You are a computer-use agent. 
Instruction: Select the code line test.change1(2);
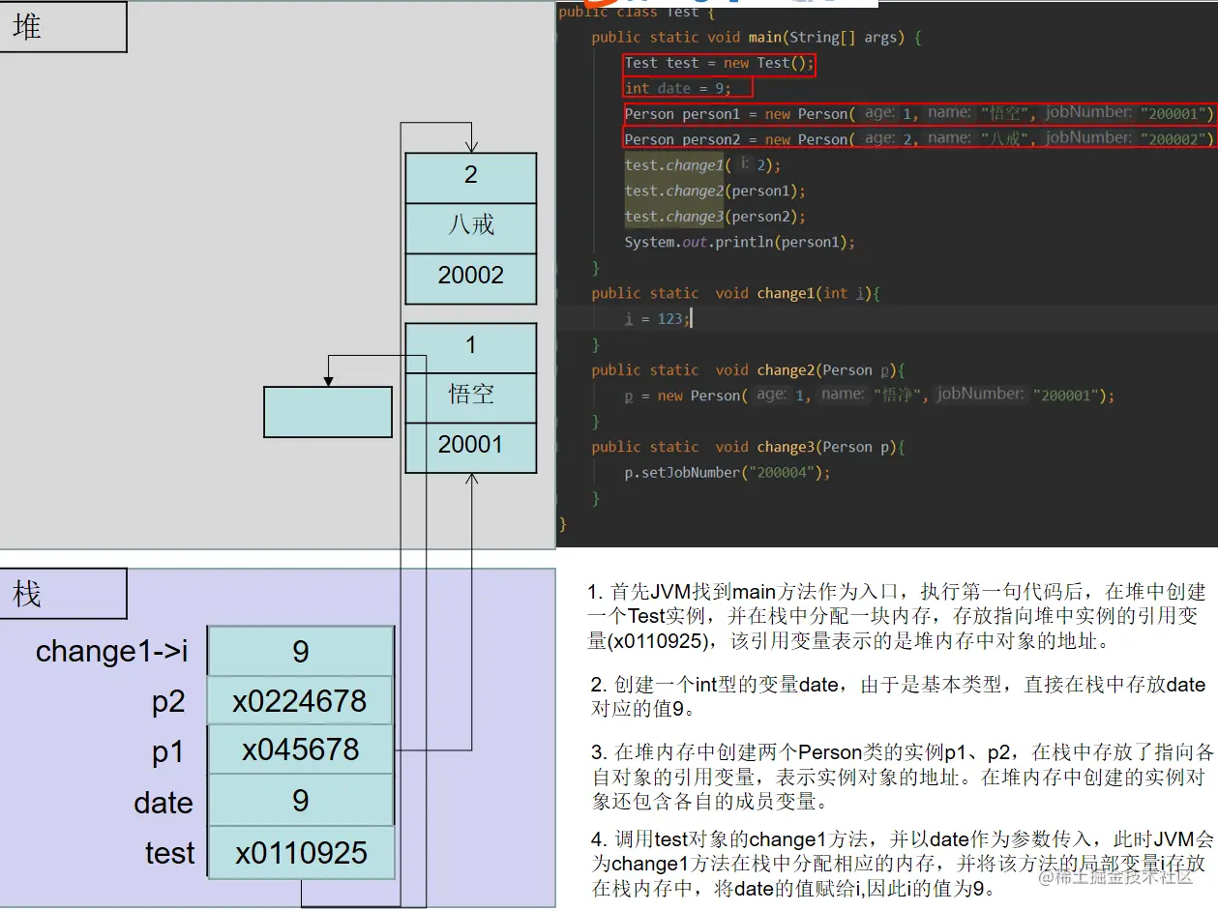point(700,164)
